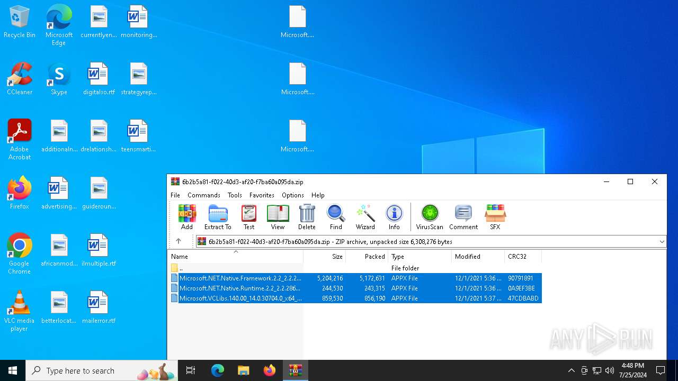Image resolution: width=678 pixels, height=381 pixels.
Task: Select the teensmarti document desktop file
Action: click(x=138, y=137)
